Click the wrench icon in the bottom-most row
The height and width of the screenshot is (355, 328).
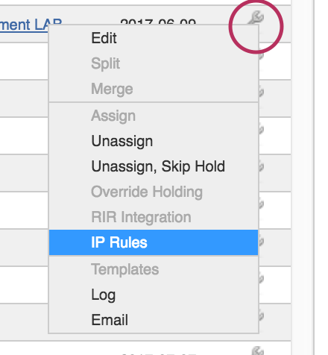point(257,351)
